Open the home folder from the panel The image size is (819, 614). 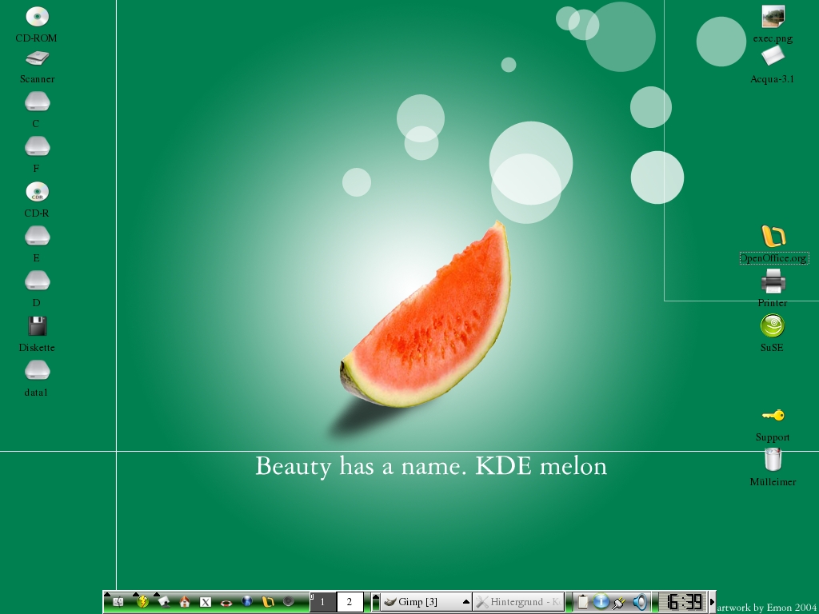point(185,602)
